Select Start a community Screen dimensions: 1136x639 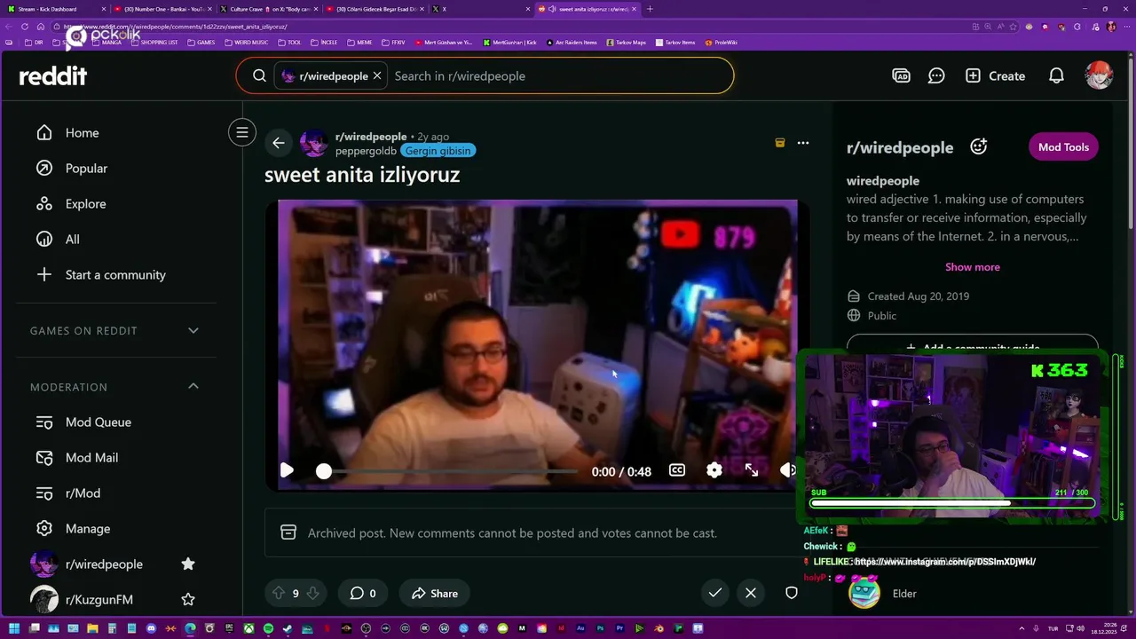point(116,275)
